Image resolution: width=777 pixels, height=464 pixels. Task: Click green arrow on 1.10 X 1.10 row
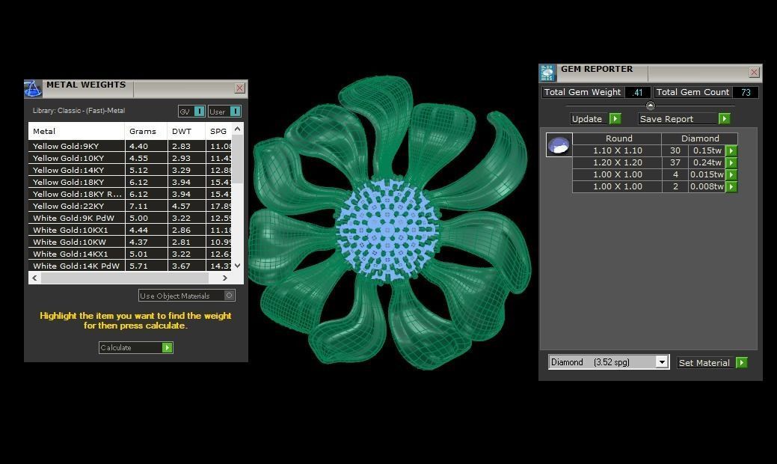(731, 150)
